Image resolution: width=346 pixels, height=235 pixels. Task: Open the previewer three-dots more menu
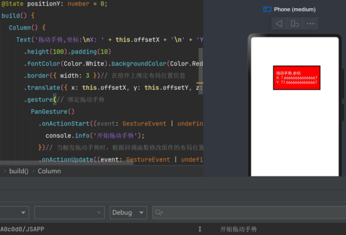pos(310,23)
